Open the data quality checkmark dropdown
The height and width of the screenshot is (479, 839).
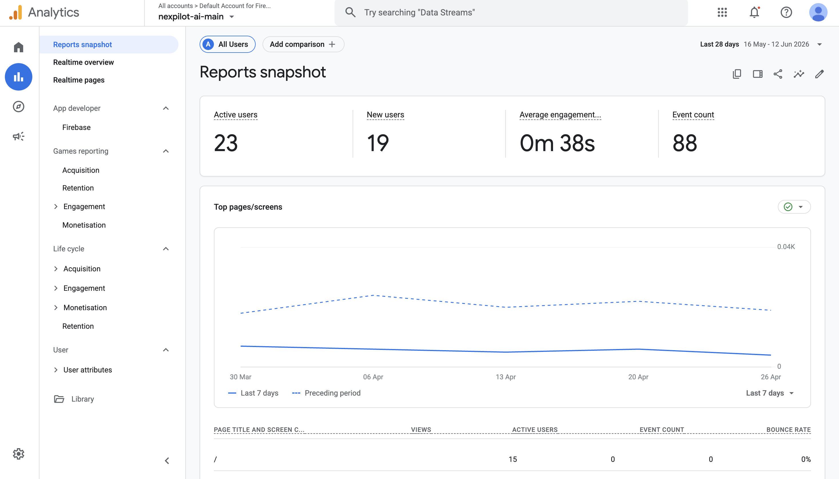point(794,207)
